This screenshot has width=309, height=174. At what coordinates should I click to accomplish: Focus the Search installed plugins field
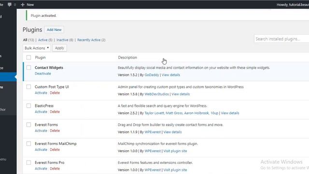[x=281, y=39]
